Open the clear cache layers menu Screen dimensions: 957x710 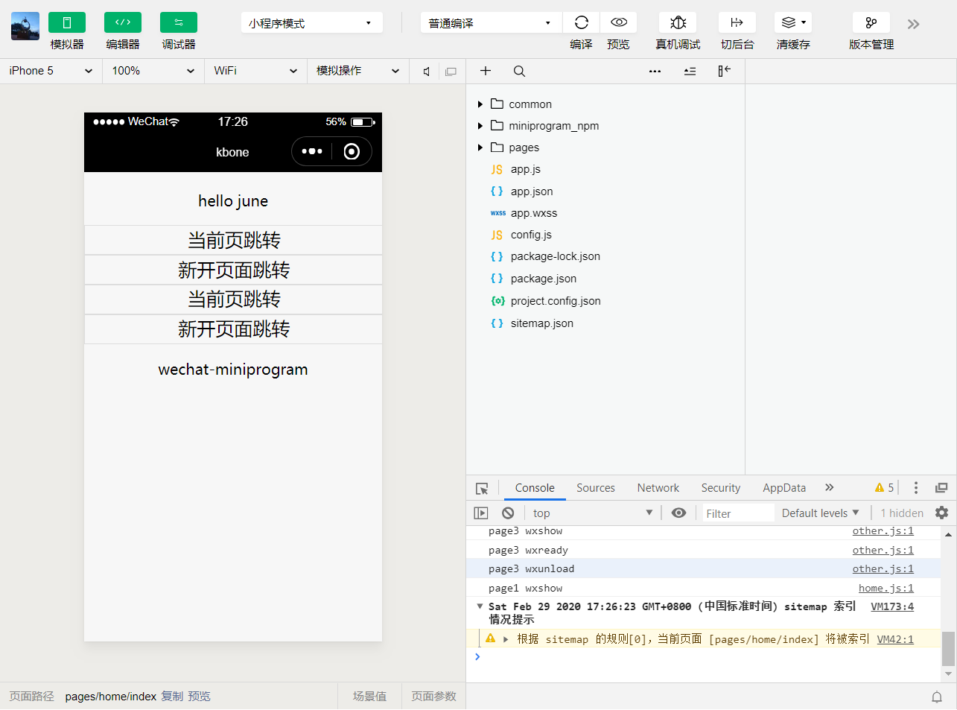tap(793, 22)
